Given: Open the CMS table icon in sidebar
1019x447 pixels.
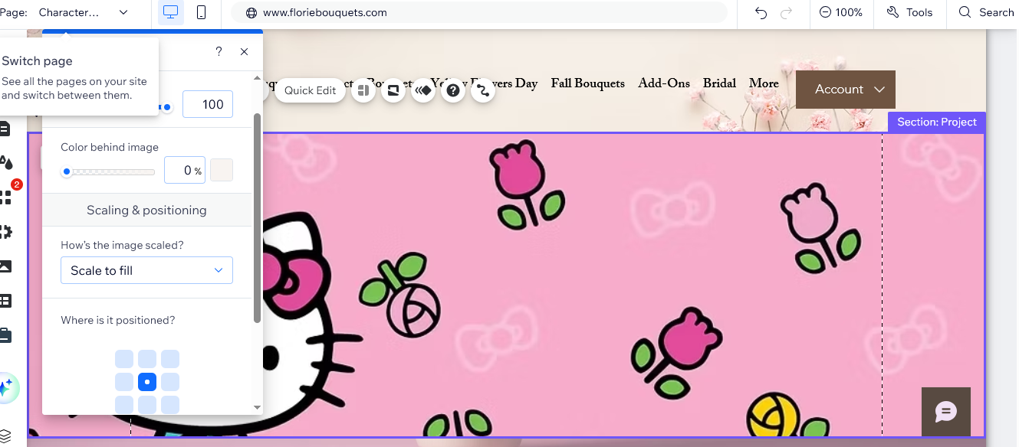Looking at the screenshot, I should click(x=5, y=301).
